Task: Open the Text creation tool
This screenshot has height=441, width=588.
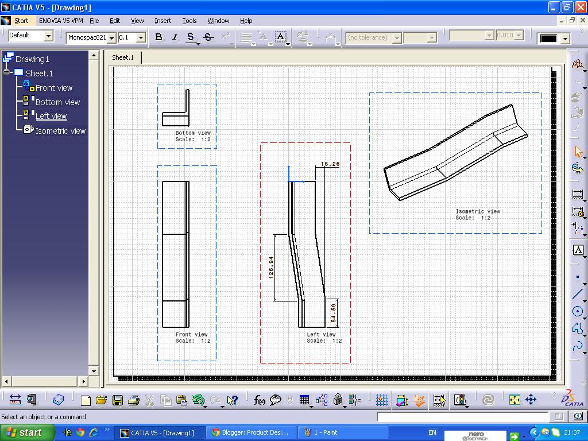Action: coord(578,250)
